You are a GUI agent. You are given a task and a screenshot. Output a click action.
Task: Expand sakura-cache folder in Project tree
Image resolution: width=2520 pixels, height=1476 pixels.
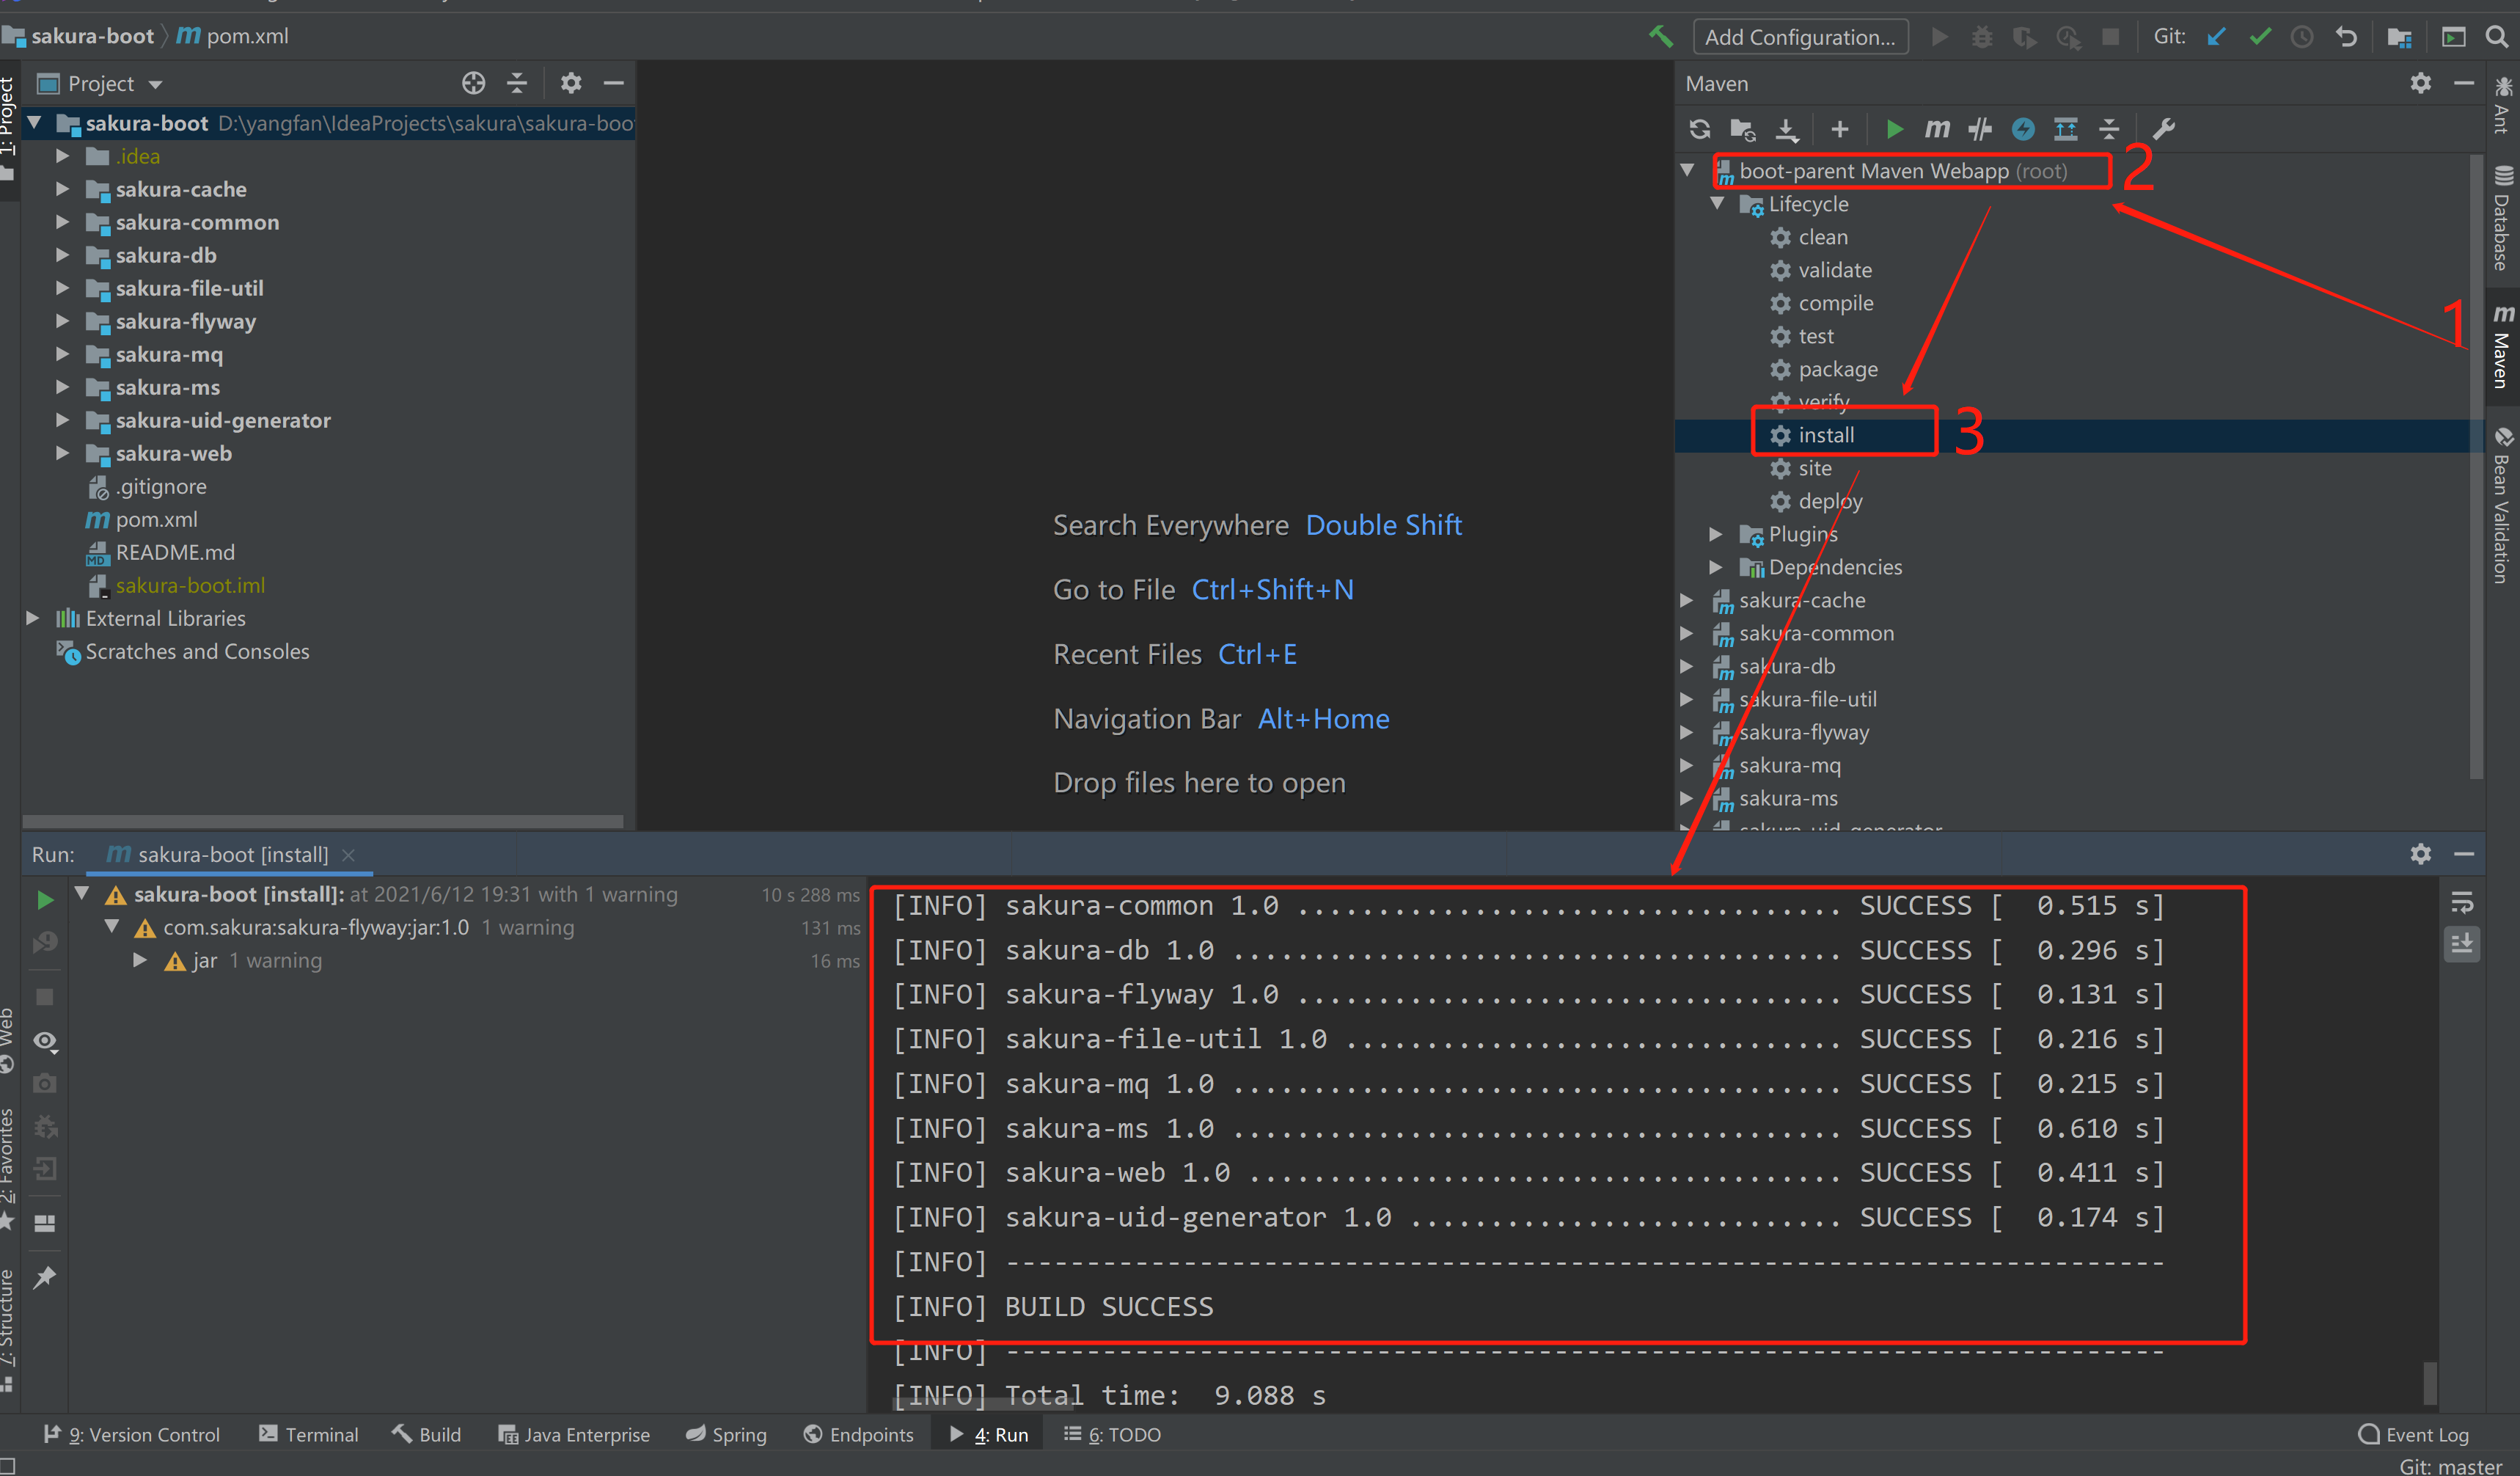(62, 189)
